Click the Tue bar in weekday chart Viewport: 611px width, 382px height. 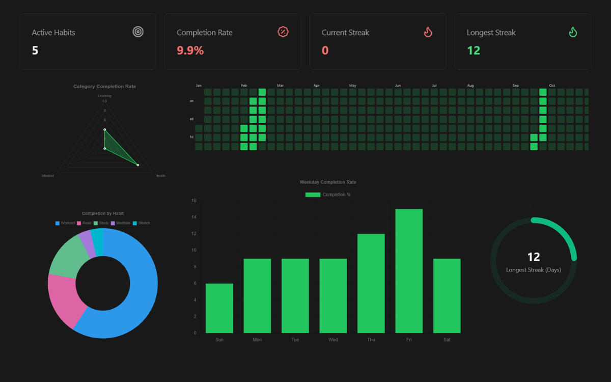(295, 296)
